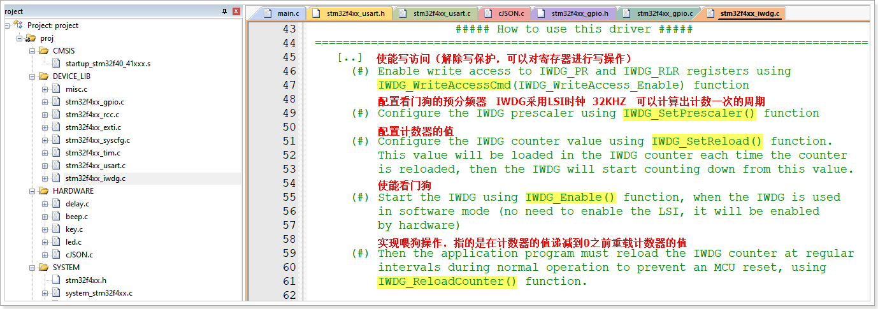Select the active stm32f4xx_iwdg.c tab
Image resolution: width=878 pixels, height=309 pixels.
[x=744, y=13]
